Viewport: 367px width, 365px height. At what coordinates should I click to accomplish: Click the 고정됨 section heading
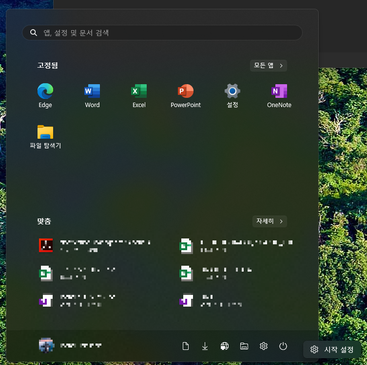(x=47, y=65)
